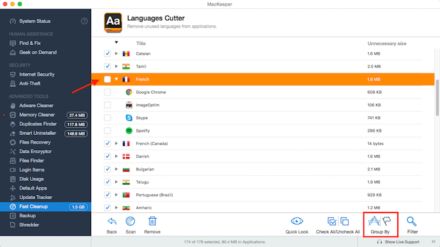Click the Amharic flag icon
The height and width of the screenshot is (247, 440).
point(126,207)
